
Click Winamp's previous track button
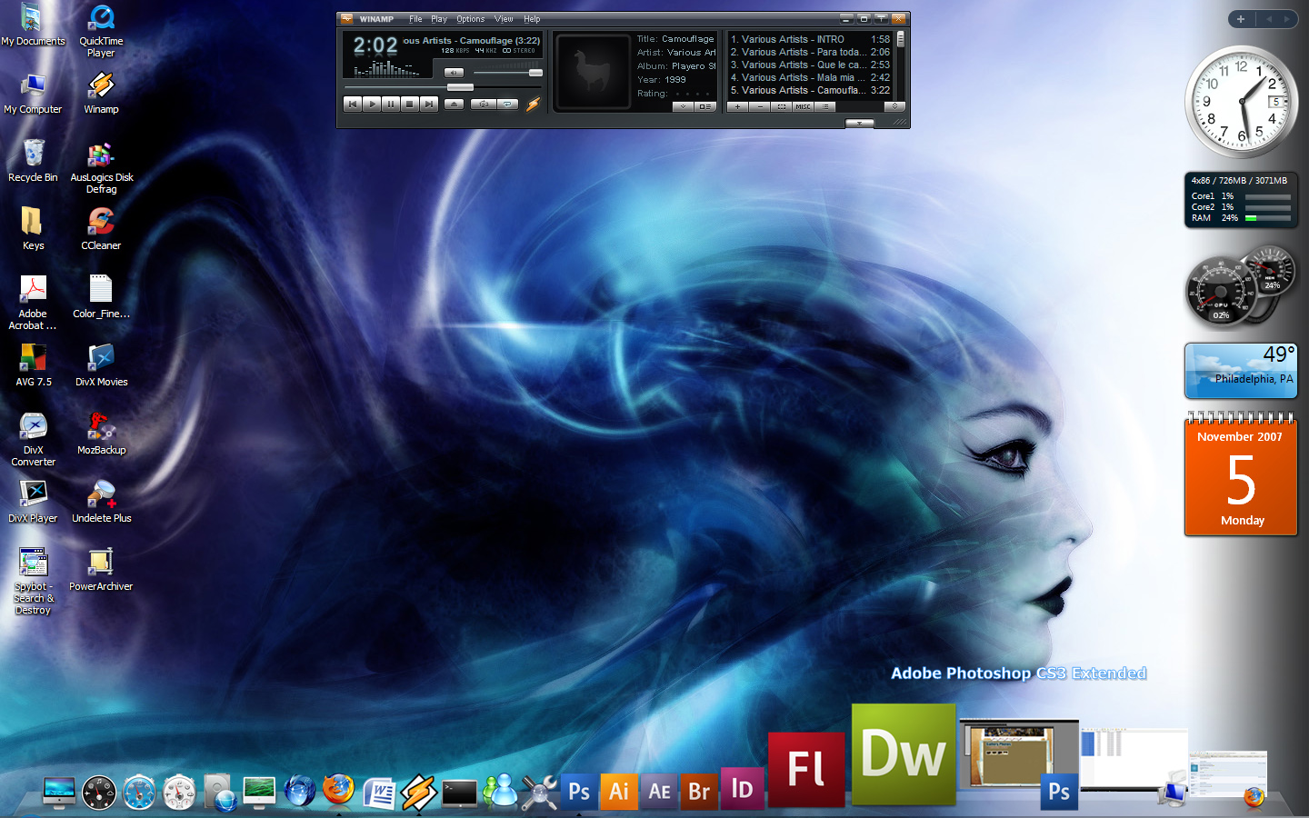353,104
